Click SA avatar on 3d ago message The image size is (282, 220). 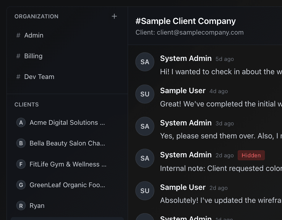[145, 126]
